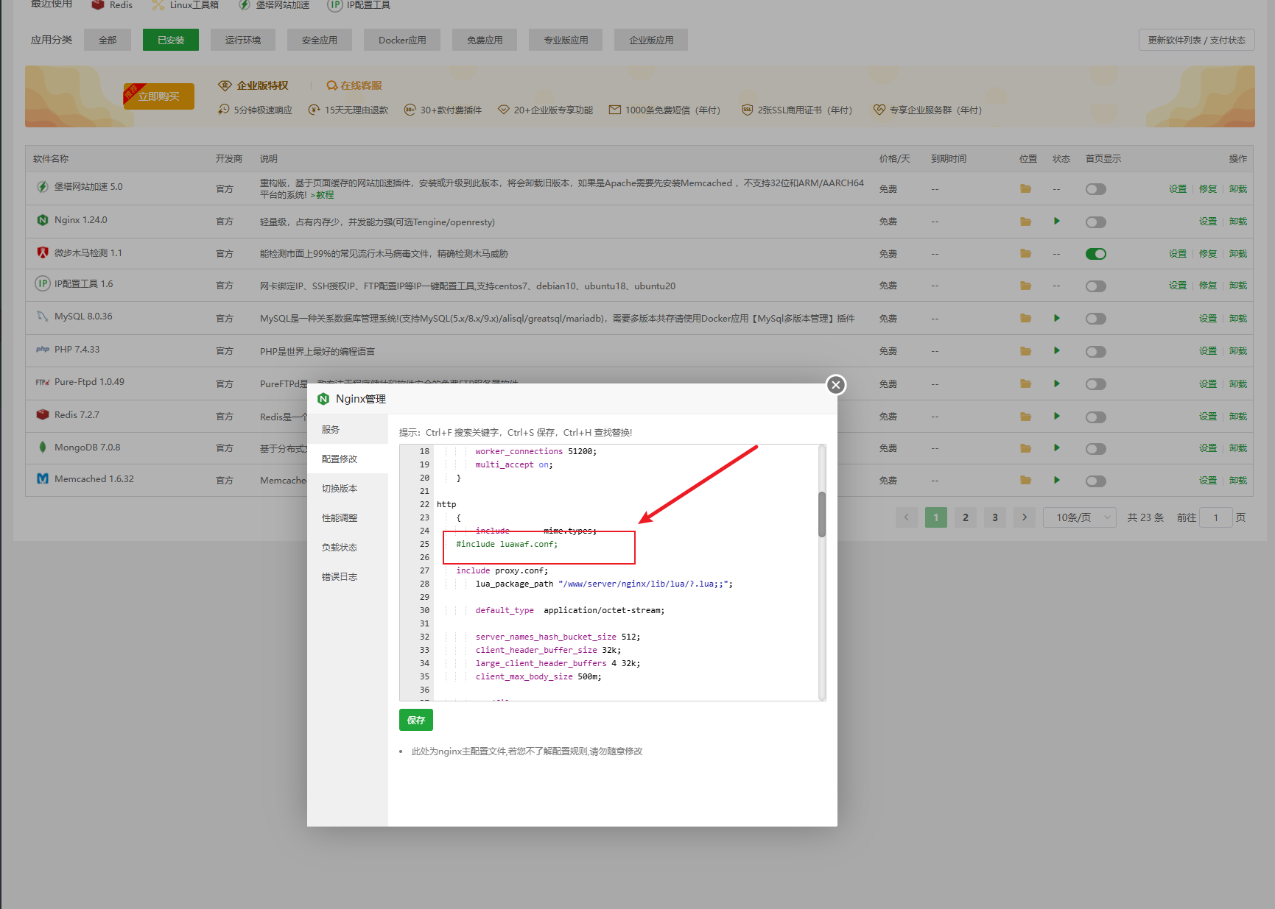The image size is (1275, 909).
Task: Open the 服务 tab in Nginx管理
Action: click(x=348, y=430)
